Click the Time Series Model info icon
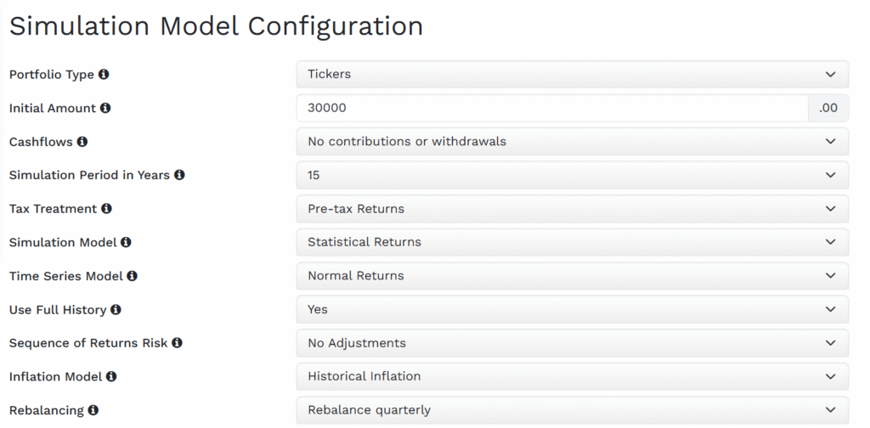The image size is (870, 428). (x=133, y=276)
